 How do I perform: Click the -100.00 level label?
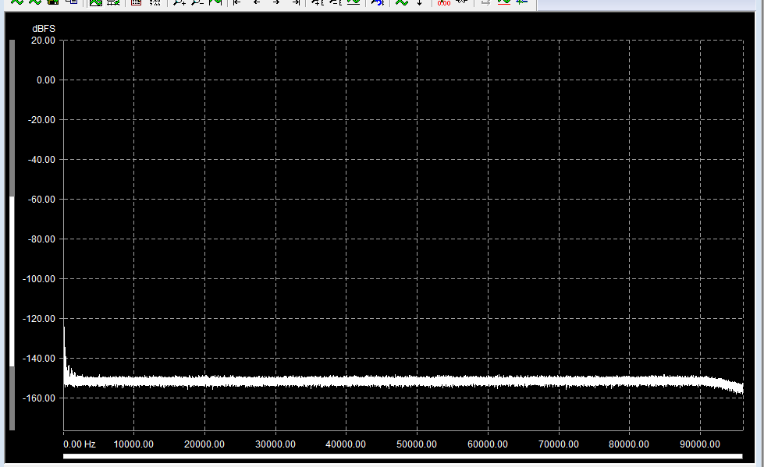click(x=40, y=279)
